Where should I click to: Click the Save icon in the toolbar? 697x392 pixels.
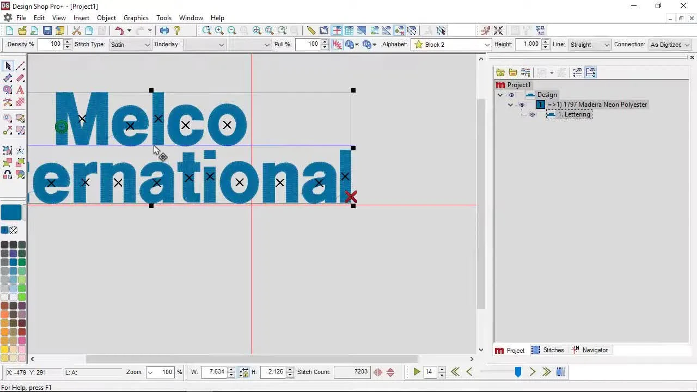point(47,30)
